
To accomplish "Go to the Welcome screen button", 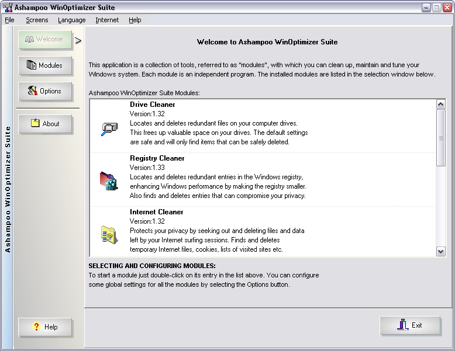I will 45,39.
